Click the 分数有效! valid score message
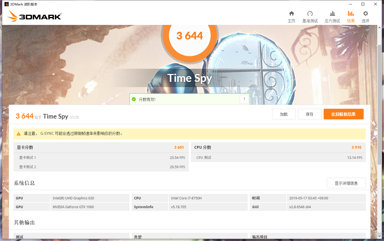 click(147, 99)
